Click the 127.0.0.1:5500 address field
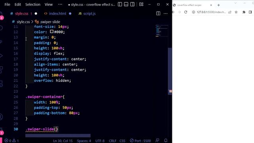 [211, 12]
